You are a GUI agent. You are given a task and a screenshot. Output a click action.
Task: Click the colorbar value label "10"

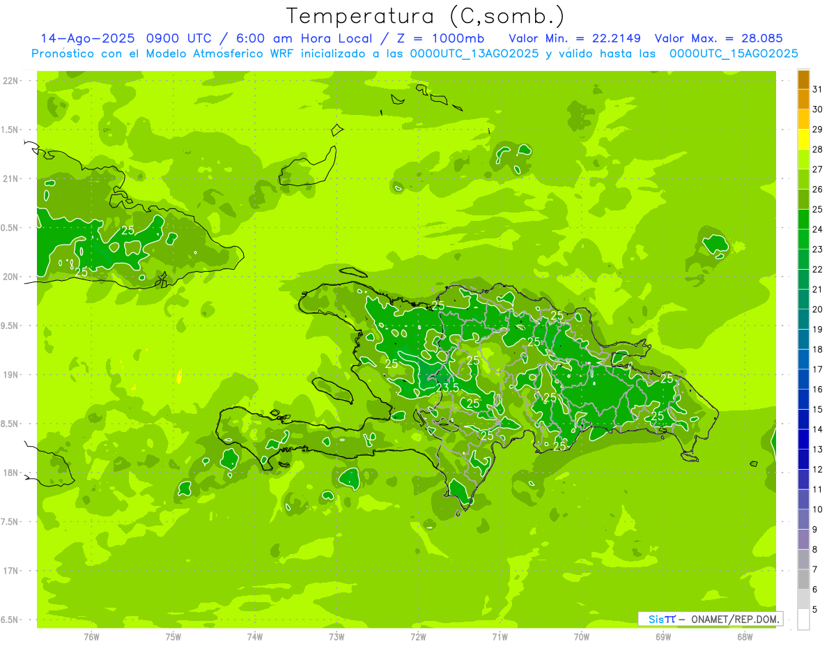click(x=818, y=509)
